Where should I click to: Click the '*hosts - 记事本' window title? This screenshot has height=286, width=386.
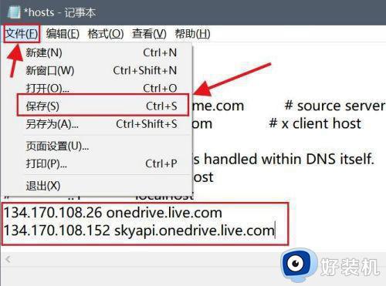tap(59, 12)
